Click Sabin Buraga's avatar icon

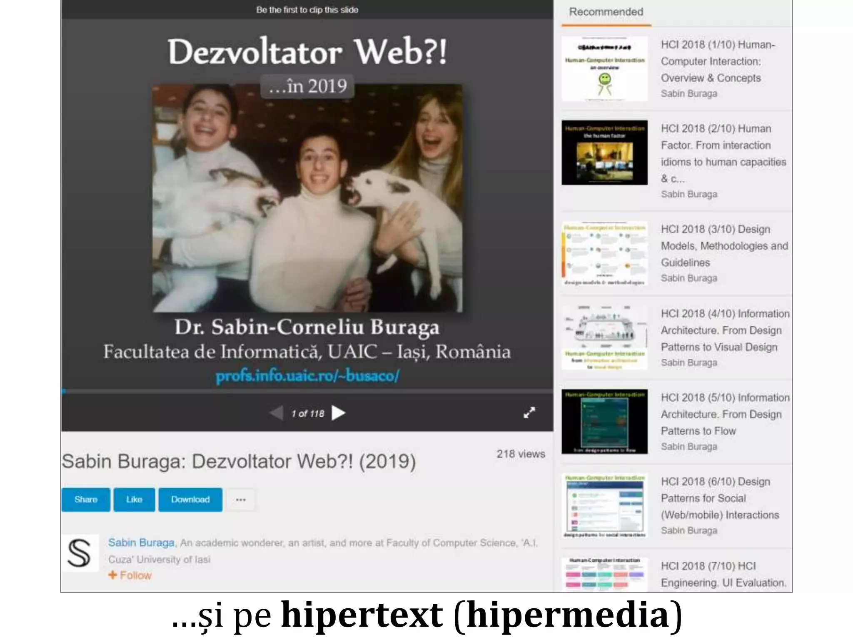tap(80, 553)
